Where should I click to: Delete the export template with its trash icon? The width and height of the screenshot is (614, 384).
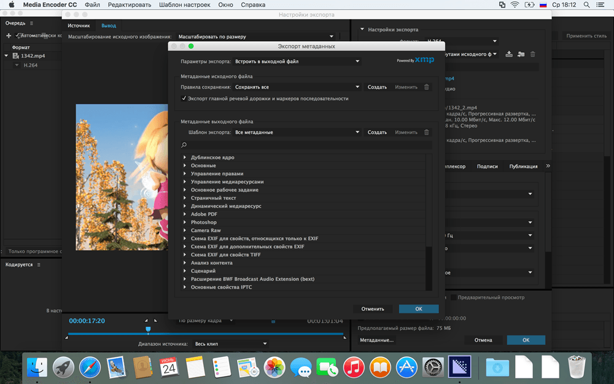click(x=427, y=132)
